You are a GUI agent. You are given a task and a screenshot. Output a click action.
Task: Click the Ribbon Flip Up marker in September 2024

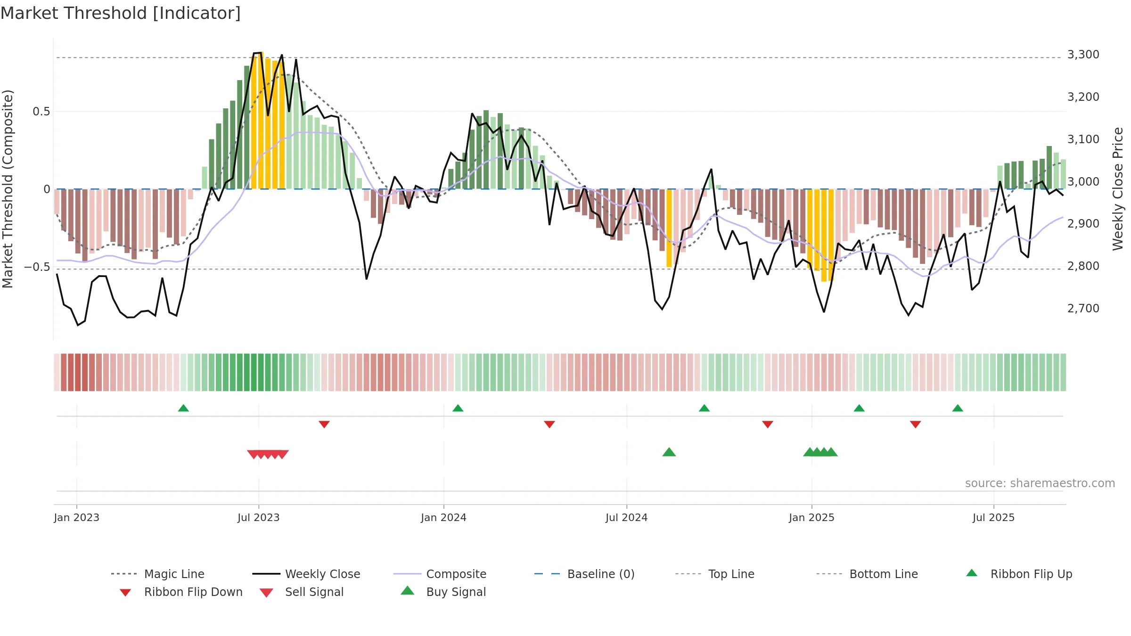click(x=704, y=408)
